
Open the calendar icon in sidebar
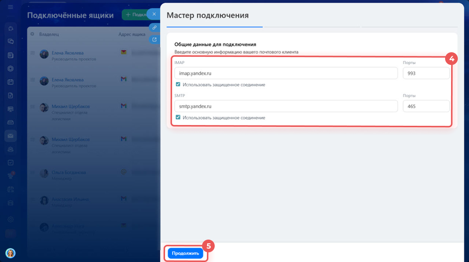[x=10, y=82]
